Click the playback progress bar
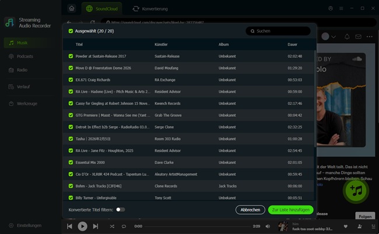Viewport: 379px width, 234px height. coord(198,226)
